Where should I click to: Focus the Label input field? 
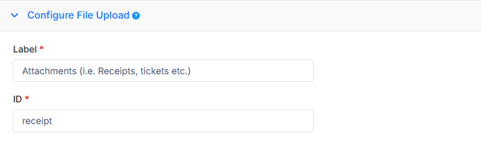(x=163, y=71)
